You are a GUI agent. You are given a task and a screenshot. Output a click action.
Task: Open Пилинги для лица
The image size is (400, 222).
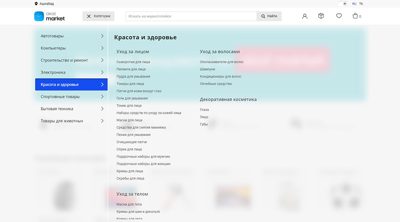[x=131, y=69]
